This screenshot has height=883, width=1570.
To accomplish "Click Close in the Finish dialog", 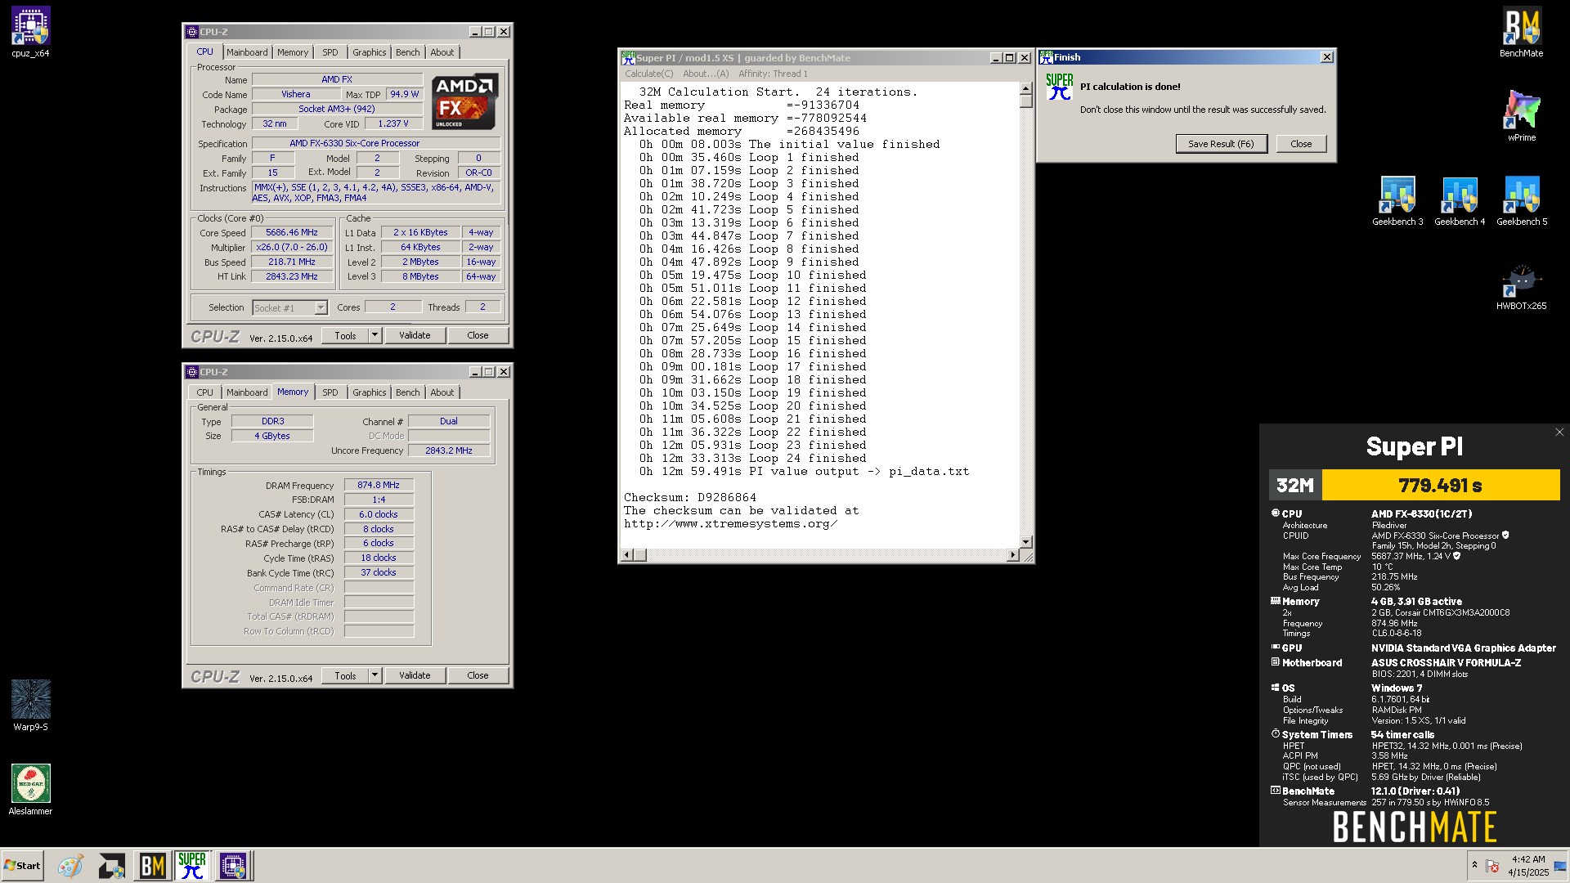I will pyautogui.click(x=1301, y=144).
